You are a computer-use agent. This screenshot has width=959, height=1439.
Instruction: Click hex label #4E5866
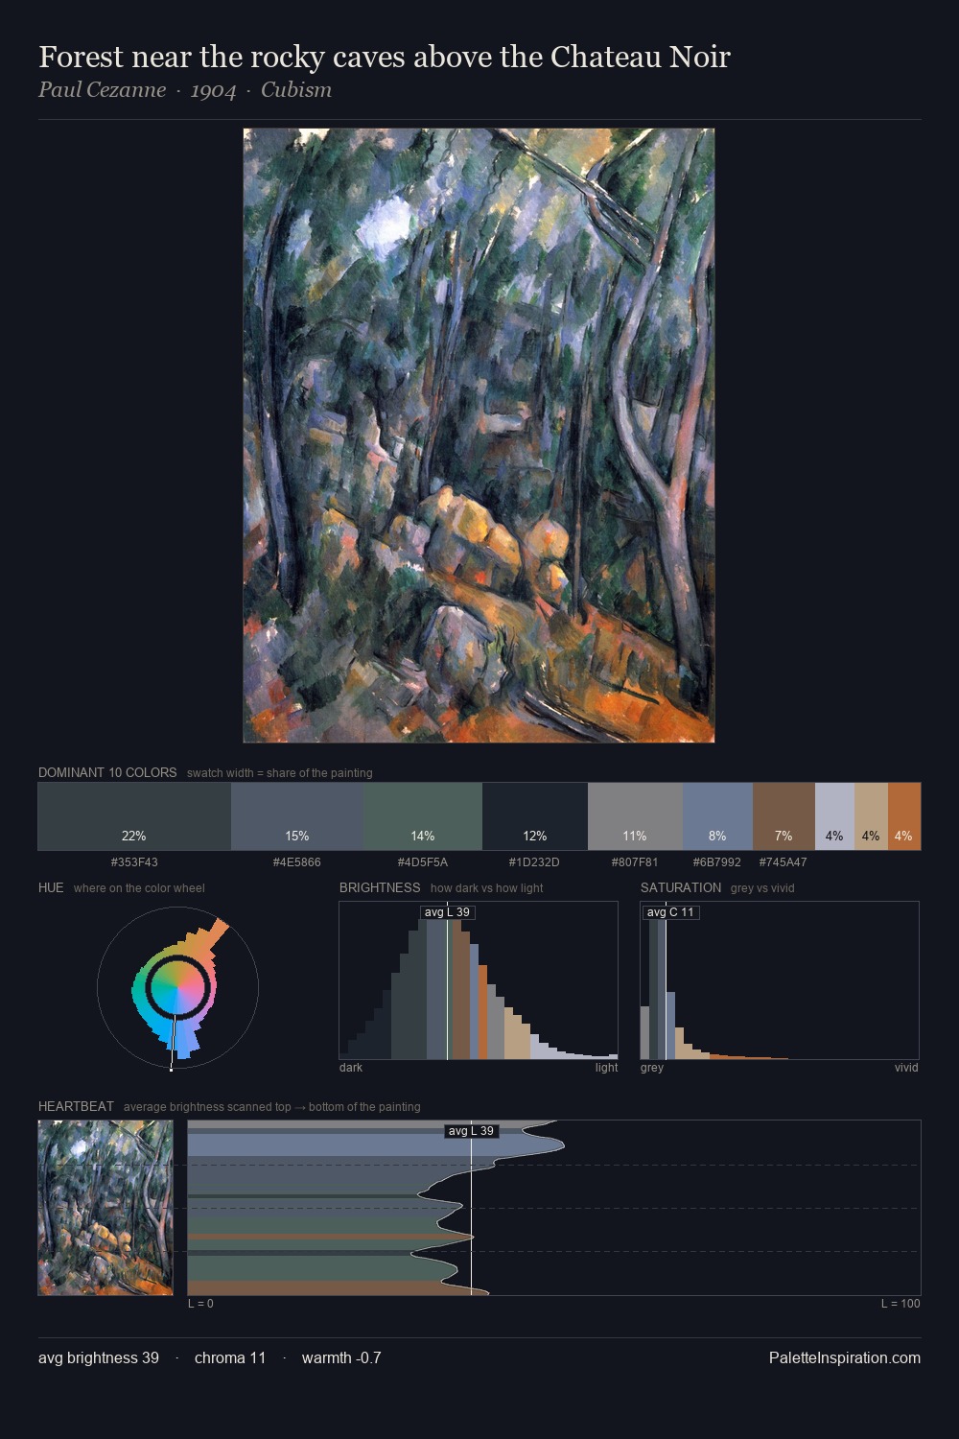tap(297, 862)
